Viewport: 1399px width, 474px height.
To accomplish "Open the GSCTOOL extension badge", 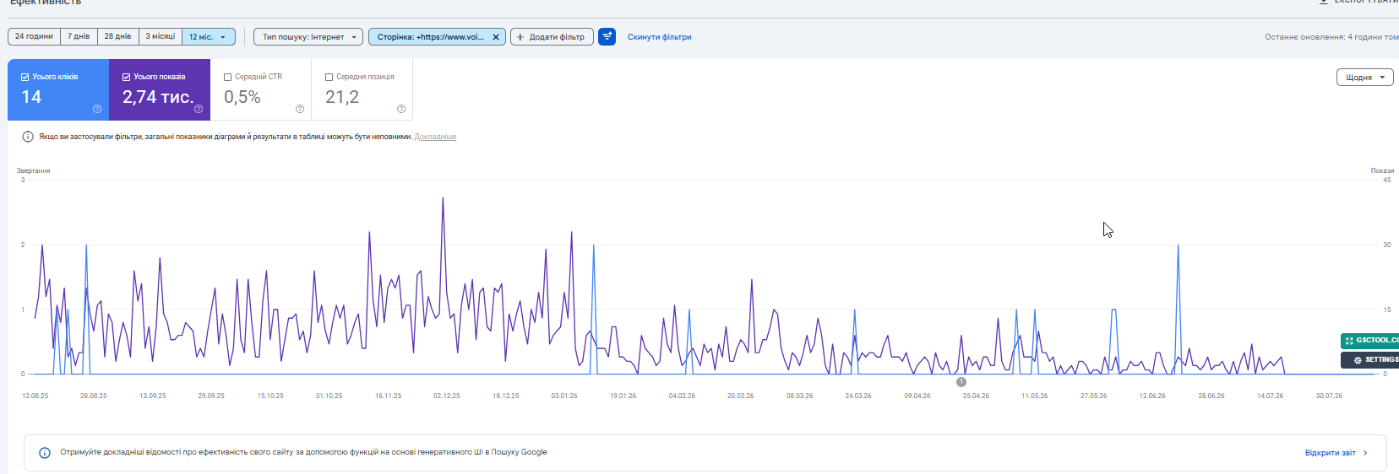I will pos(1369,341).
